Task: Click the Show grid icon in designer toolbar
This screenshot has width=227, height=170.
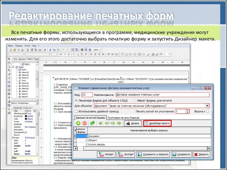Action: 82,50
